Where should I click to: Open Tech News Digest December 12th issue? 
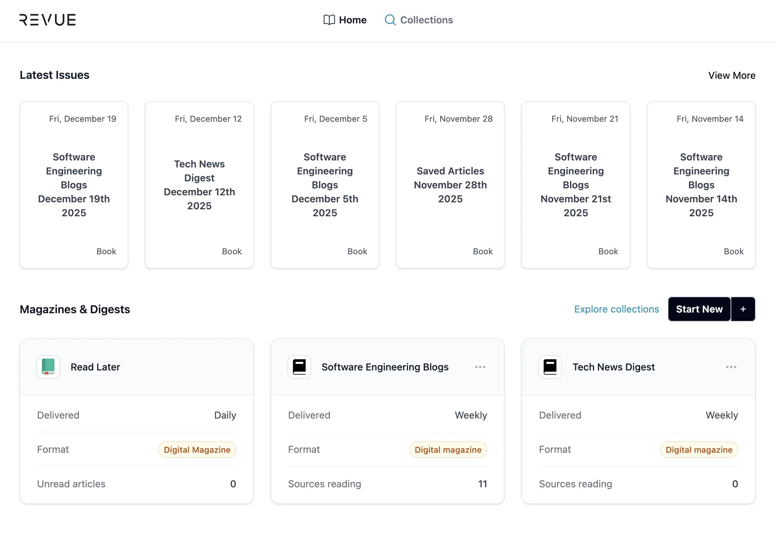[199, 185]
